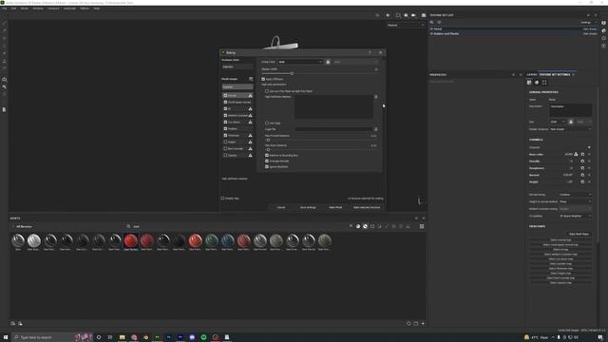This screenshot has height=342, width=608.
Task: Open Height to normal method dropdown
Action: point(575,201)
